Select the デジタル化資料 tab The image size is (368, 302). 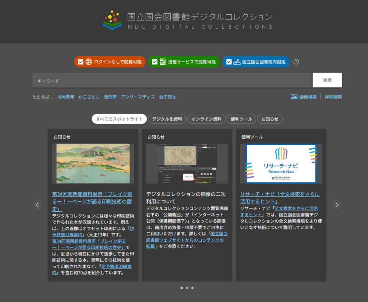click(167, 119)
